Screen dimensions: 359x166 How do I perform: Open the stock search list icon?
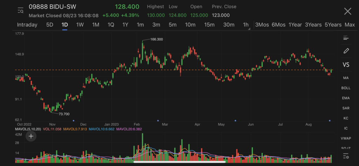(21, 11)
